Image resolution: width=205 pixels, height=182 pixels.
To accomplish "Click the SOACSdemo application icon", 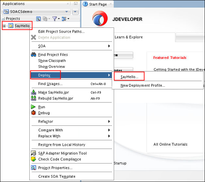I will [x=6, y=12].
